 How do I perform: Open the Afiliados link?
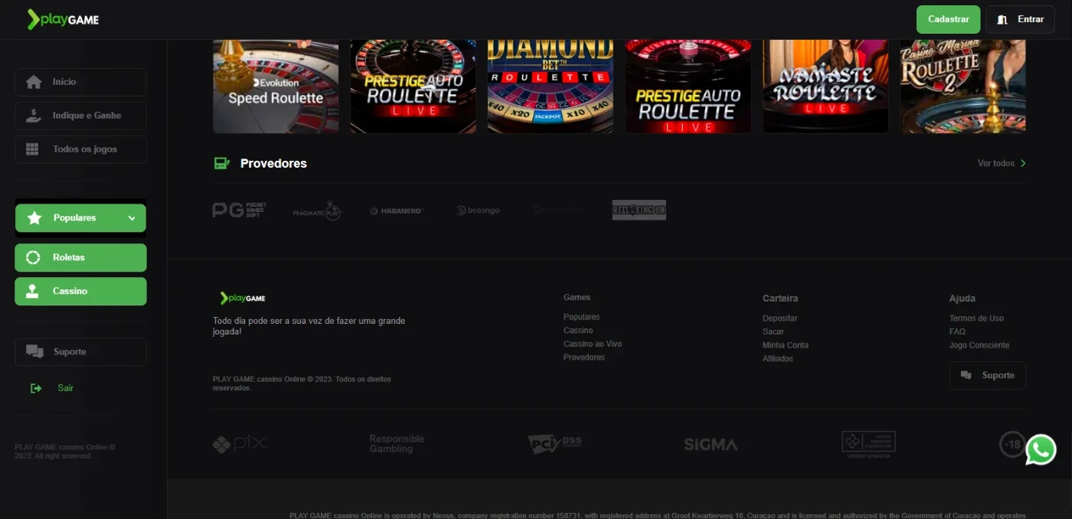pos(778,358)
